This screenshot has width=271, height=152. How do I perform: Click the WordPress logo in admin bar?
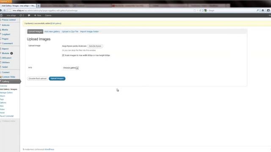coord(1,15)
